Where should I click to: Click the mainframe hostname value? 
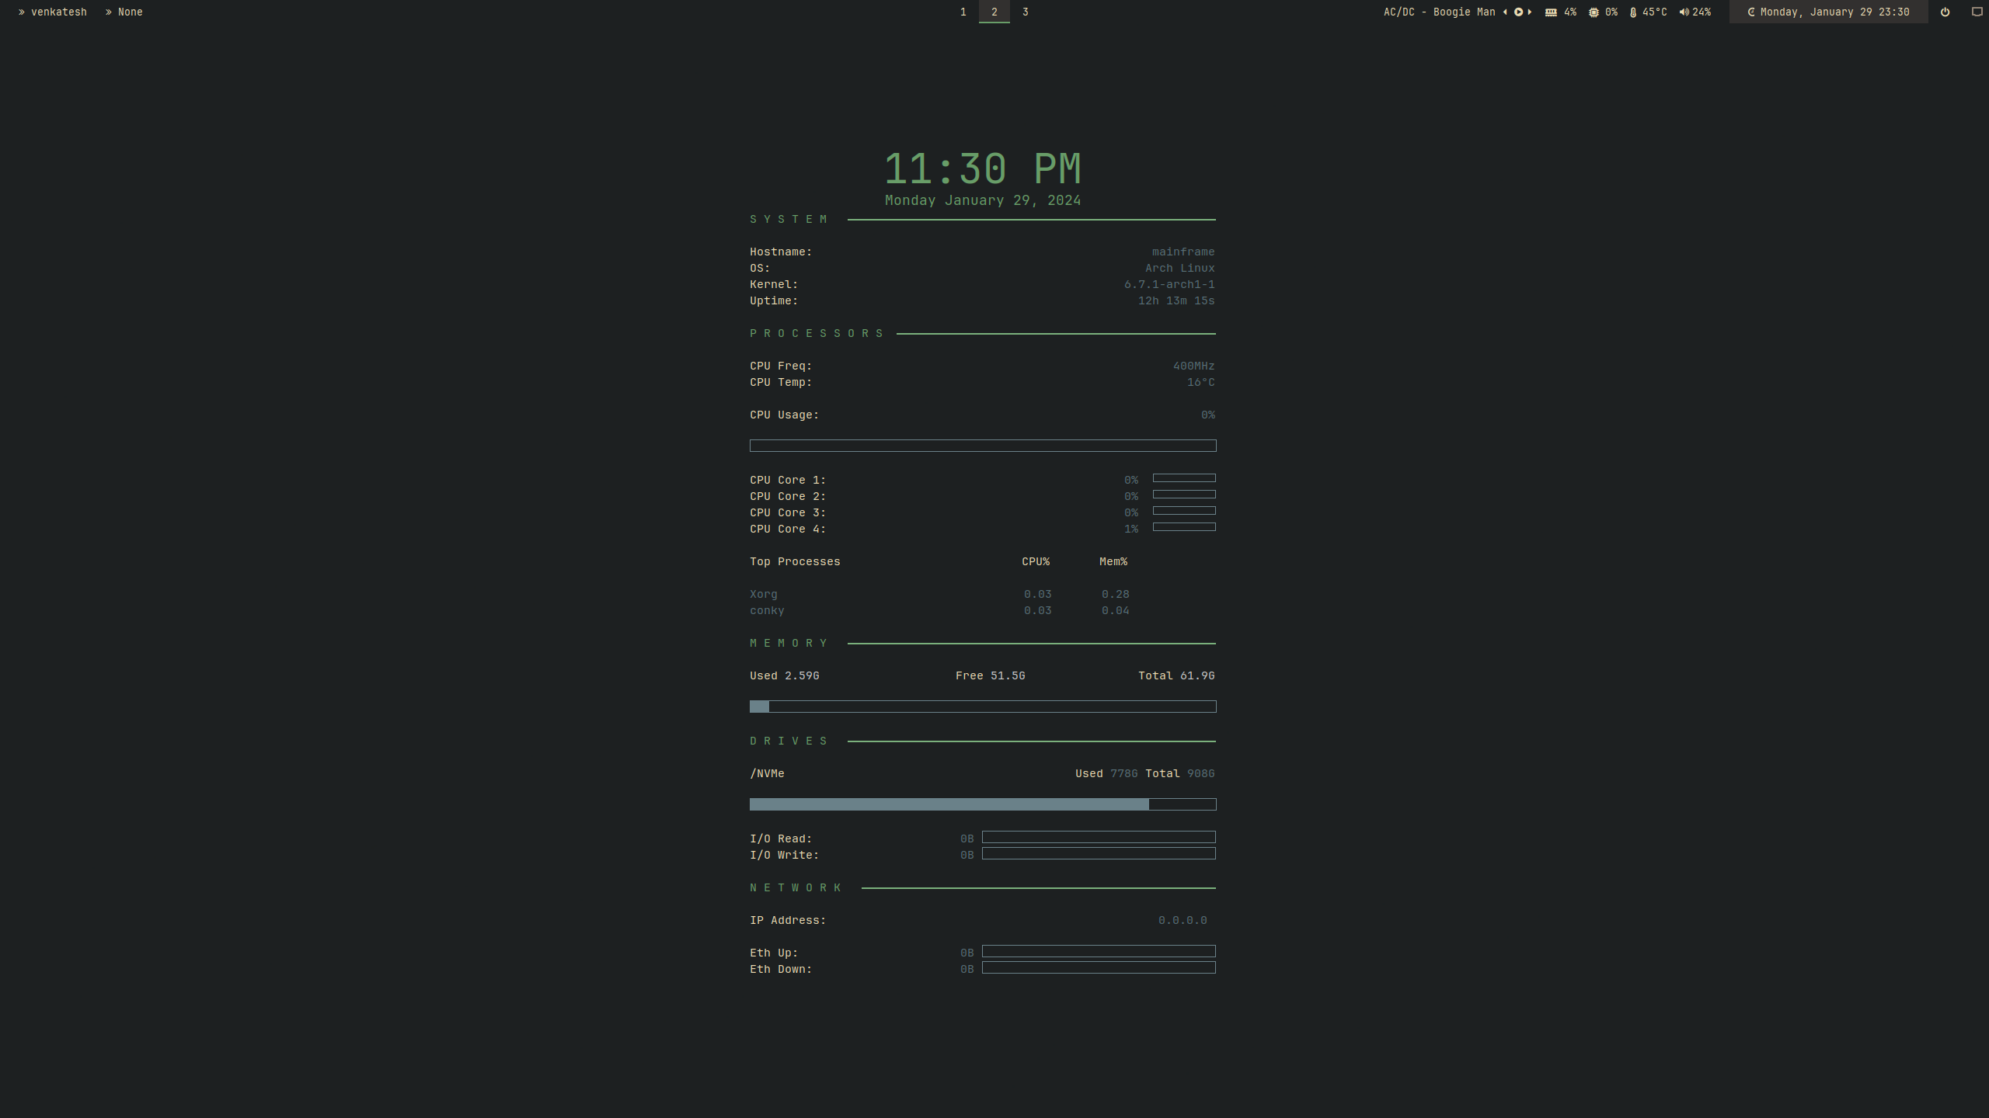[x=1183, y=252]
